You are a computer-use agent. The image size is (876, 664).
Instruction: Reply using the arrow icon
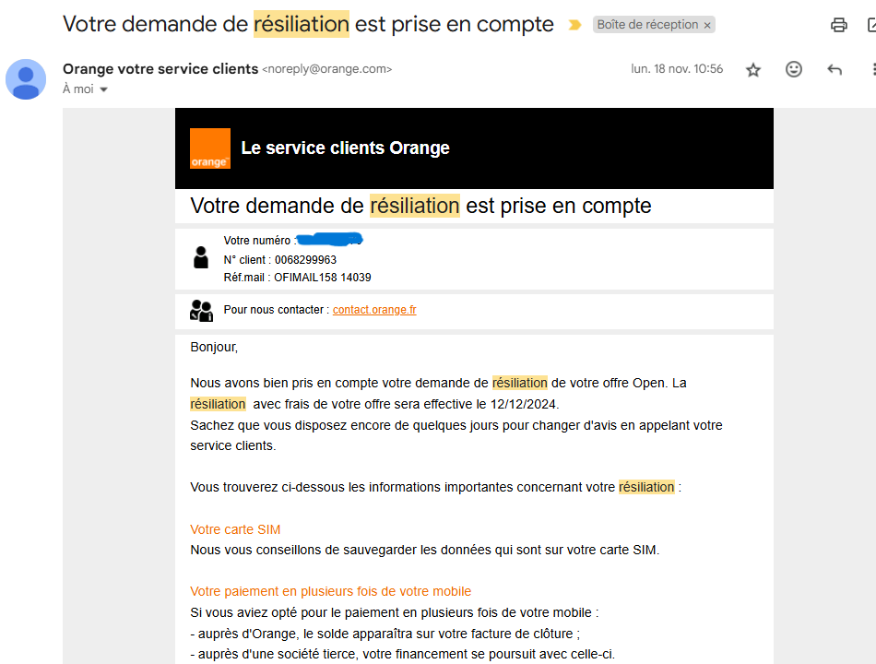[835, 69]
